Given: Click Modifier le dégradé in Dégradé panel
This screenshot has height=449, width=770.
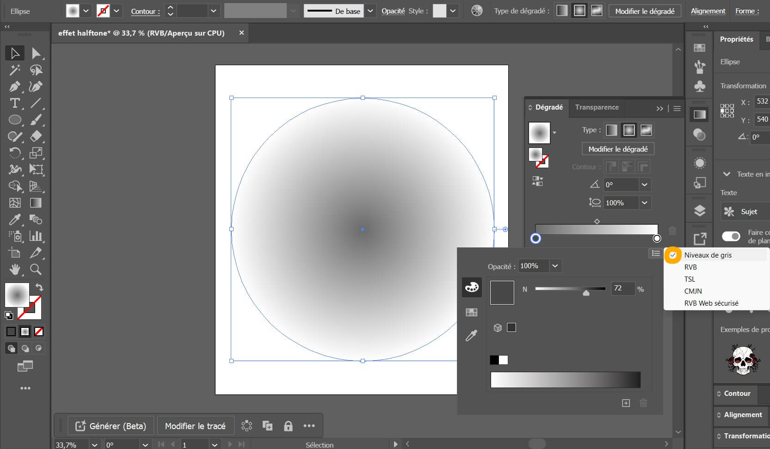Looking at the screenshot, I should 618,149.
